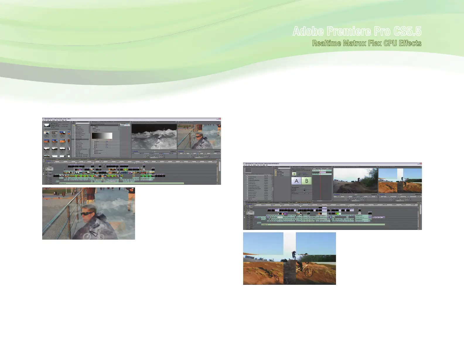Toggle Show Actual Sources checkbox under A/B preview

point(304,187)
